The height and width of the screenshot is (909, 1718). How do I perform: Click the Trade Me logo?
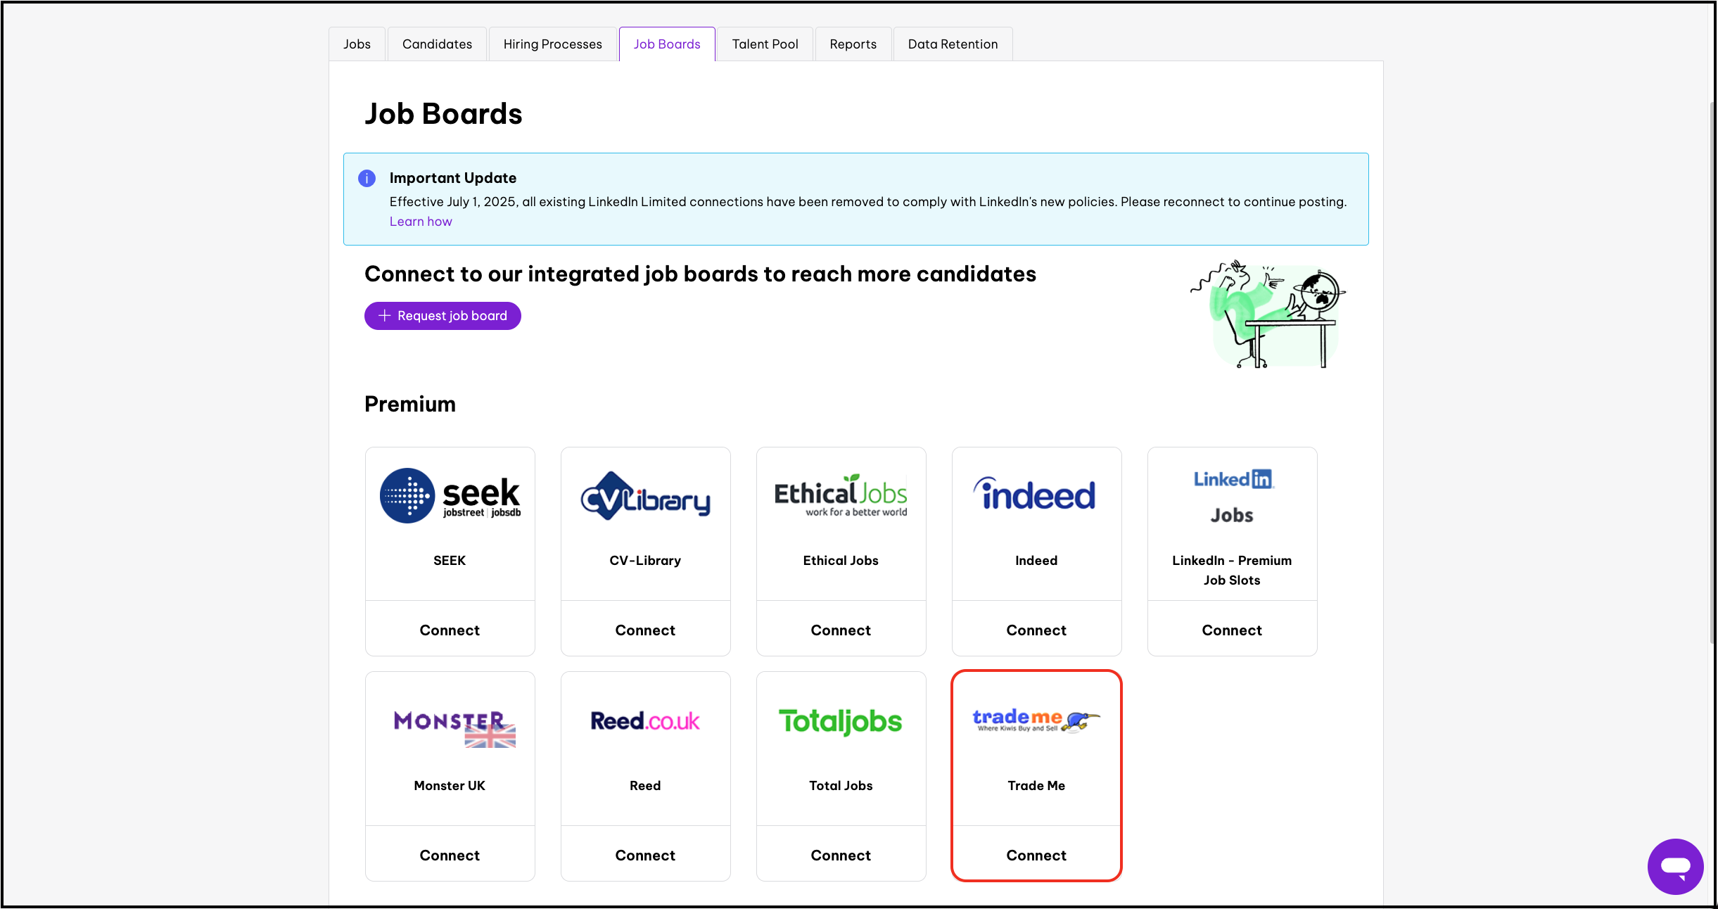click(x=1036, y=720)
